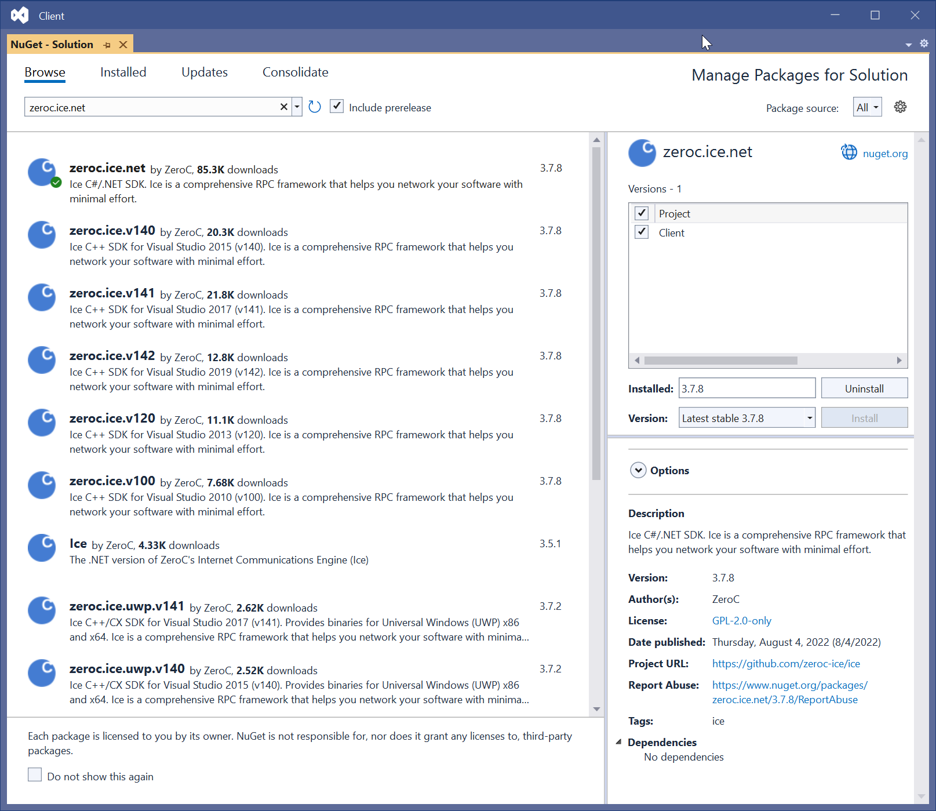Open package source settings gear

pos(900,107)
